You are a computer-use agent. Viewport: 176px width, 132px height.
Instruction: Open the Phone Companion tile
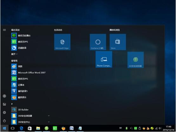104,60
